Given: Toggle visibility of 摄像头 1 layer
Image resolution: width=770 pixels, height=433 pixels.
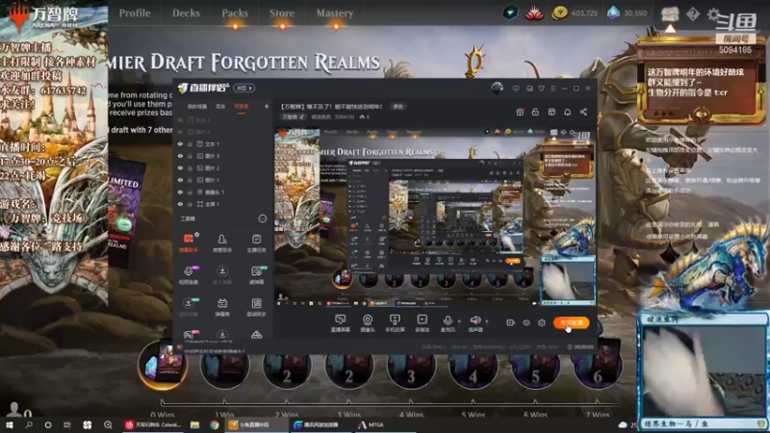Looking at the screenshot, I should [180, 191].
